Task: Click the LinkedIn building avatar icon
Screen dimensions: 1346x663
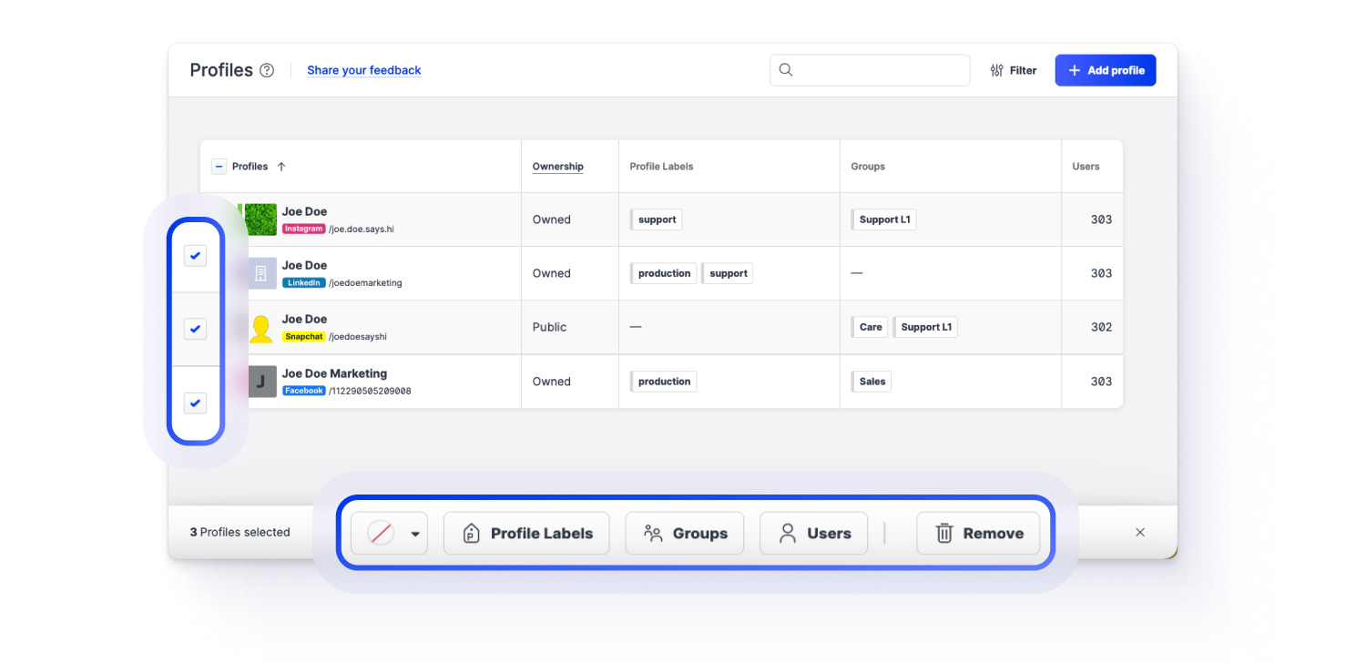Action: tap(260, 273)
